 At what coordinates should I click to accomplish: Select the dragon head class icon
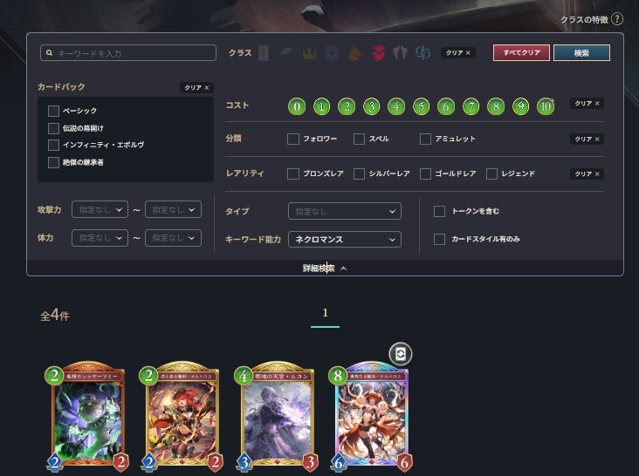coord(354,53)
